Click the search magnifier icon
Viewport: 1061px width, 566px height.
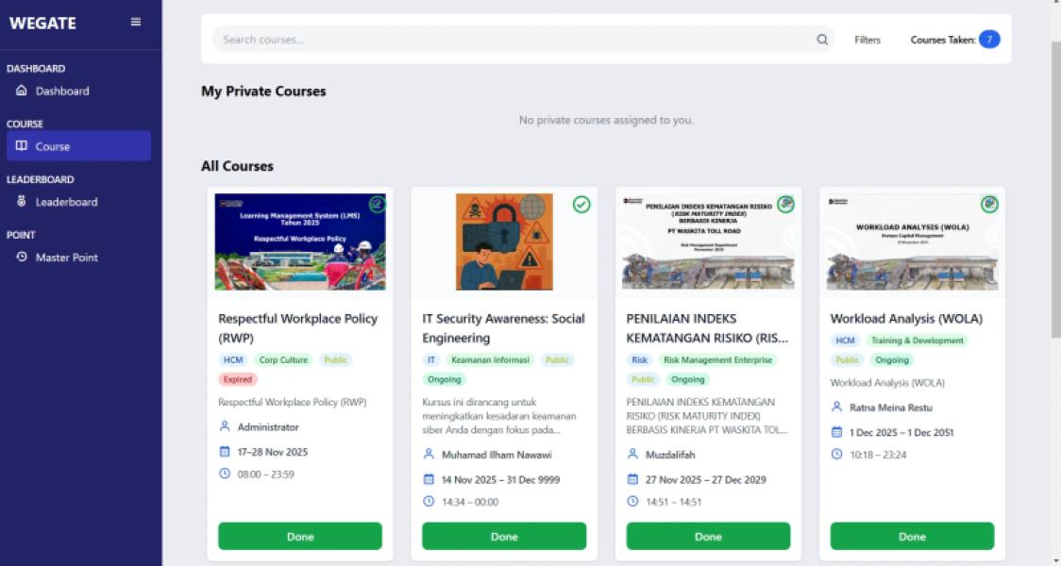(x=822, y=40)
